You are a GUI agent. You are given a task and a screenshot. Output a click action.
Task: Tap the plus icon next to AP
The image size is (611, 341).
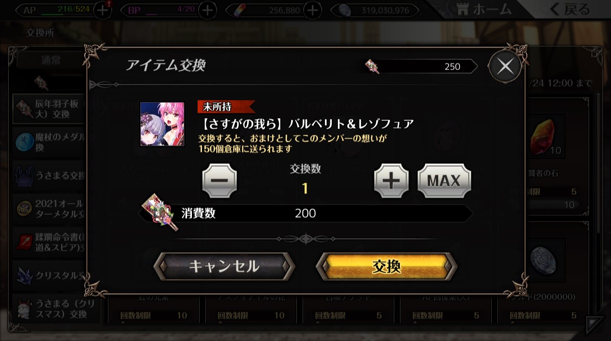coord(102,10)
